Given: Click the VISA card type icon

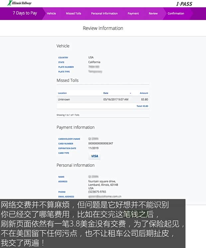Looking at the screenshot, I should 94,156.
